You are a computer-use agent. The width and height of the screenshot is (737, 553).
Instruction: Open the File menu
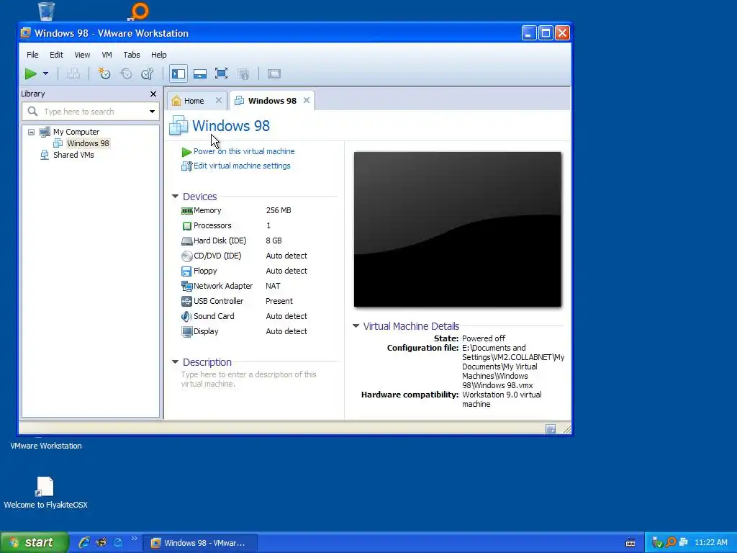coord(32,55)
